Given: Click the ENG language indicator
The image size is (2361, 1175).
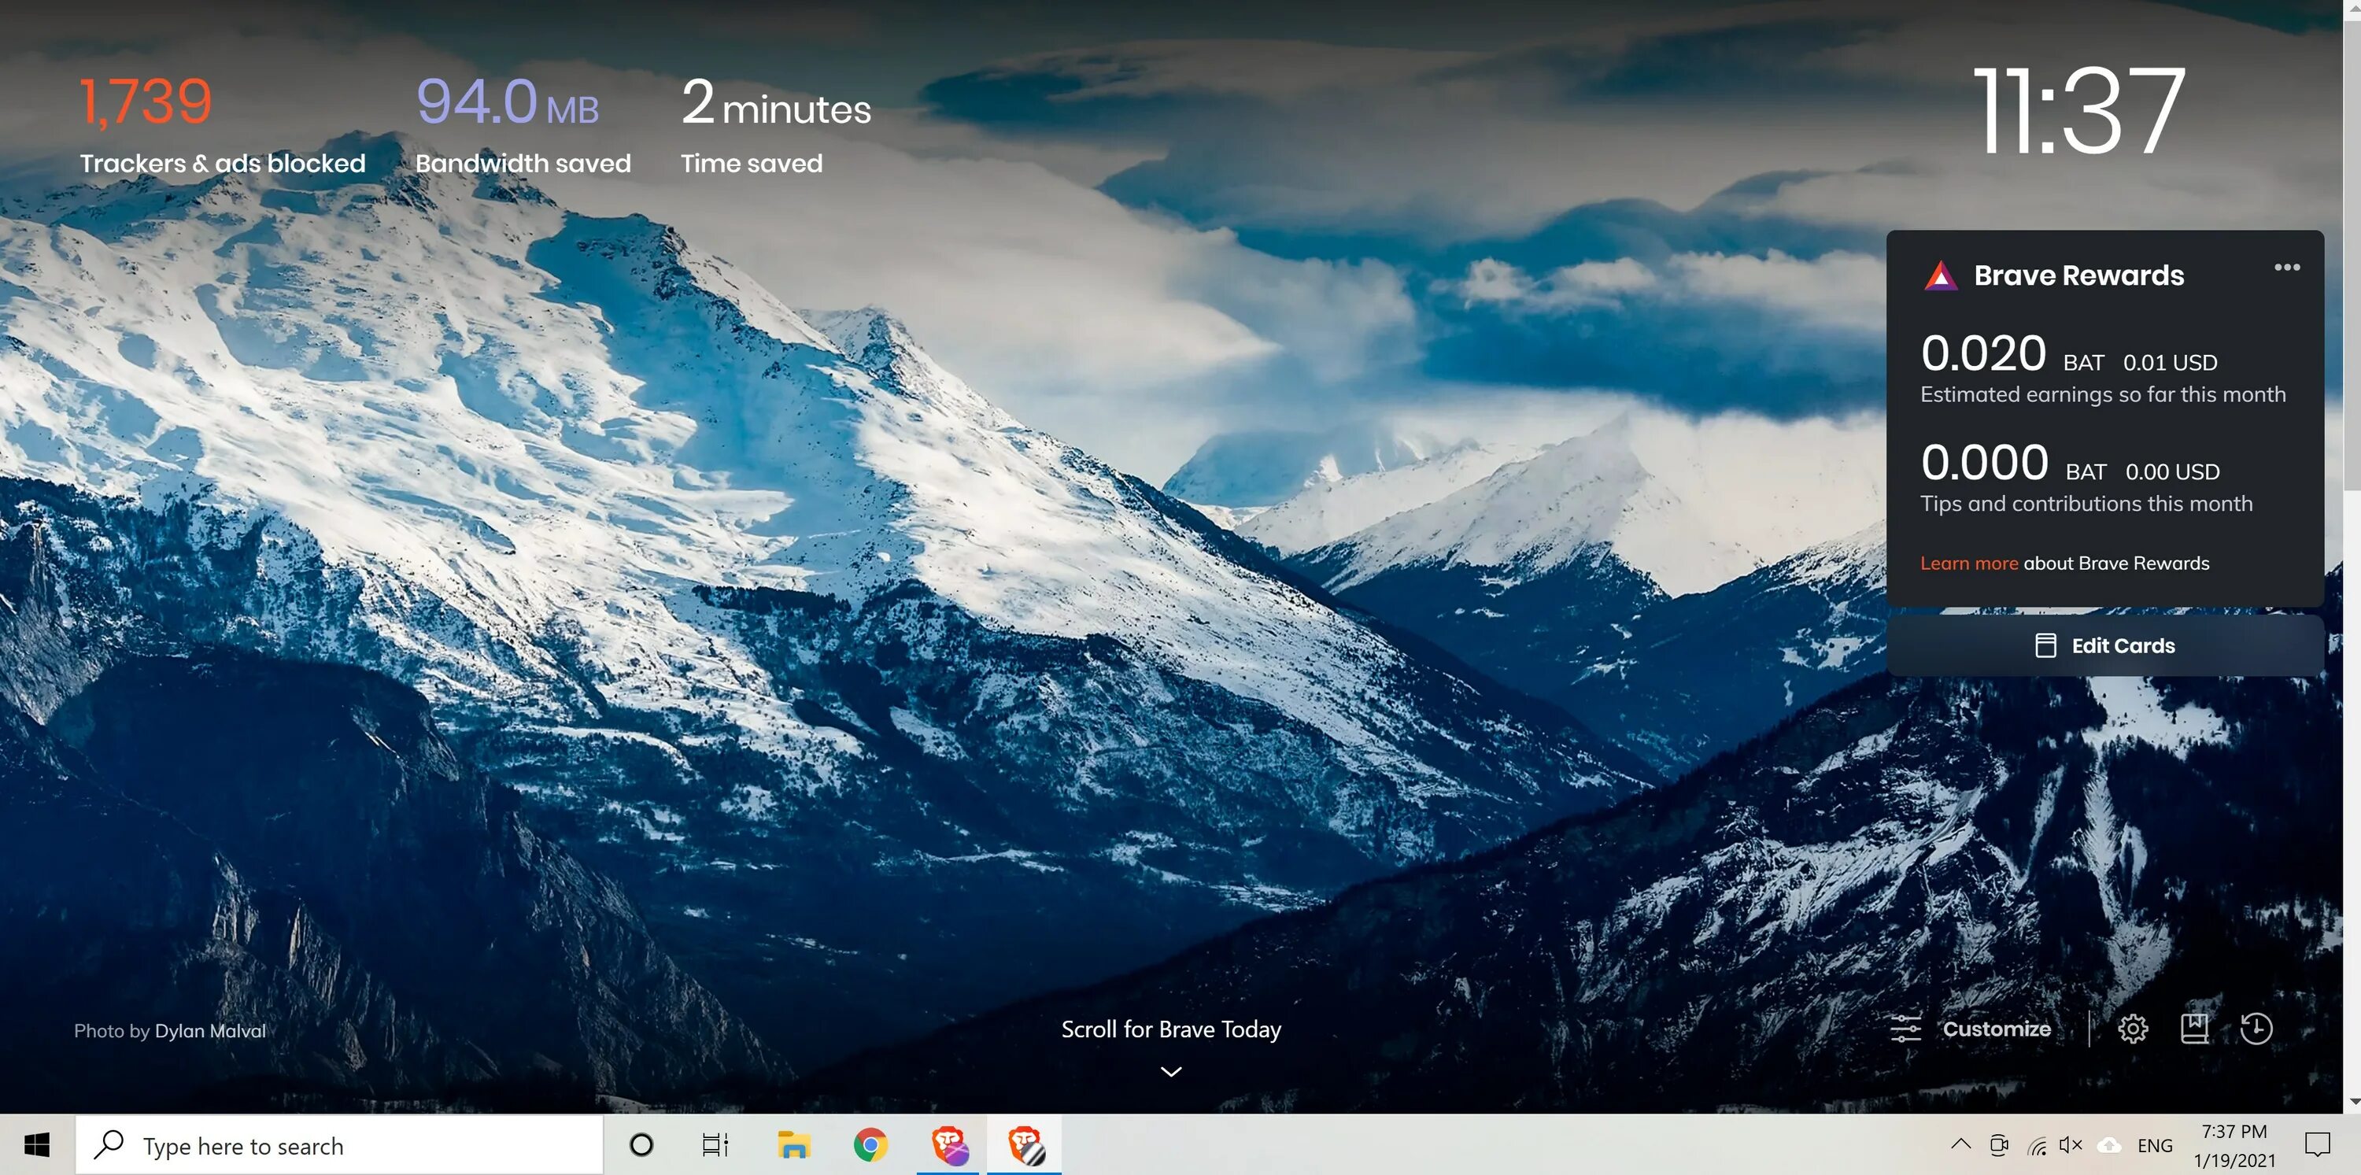Looking at the screenshot, I should tap(2155, 1146).
